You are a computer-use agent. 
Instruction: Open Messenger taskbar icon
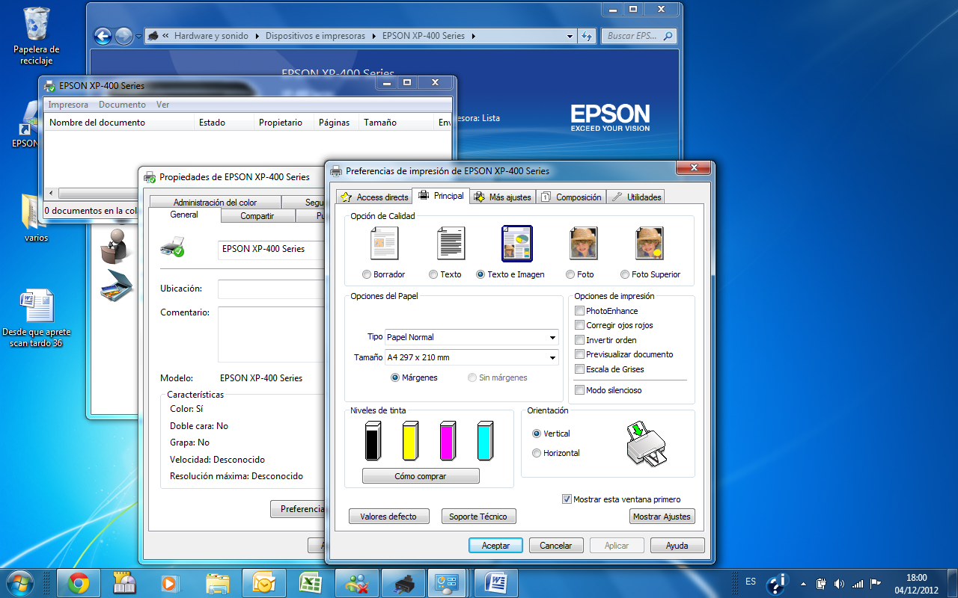coord(356,582)
